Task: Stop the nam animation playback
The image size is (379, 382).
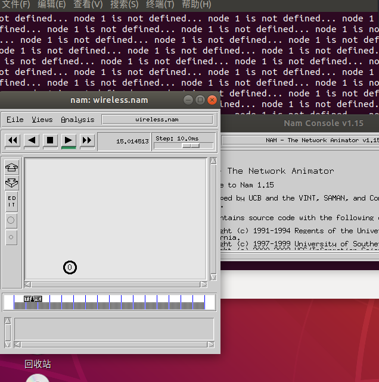Action: (x=50, y=140)
